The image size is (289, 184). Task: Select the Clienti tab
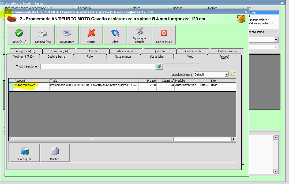tap(93, 51)
